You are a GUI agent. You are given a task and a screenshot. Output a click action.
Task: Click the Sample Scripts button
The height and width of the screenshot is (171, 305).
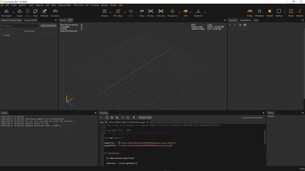click(145, 117)
